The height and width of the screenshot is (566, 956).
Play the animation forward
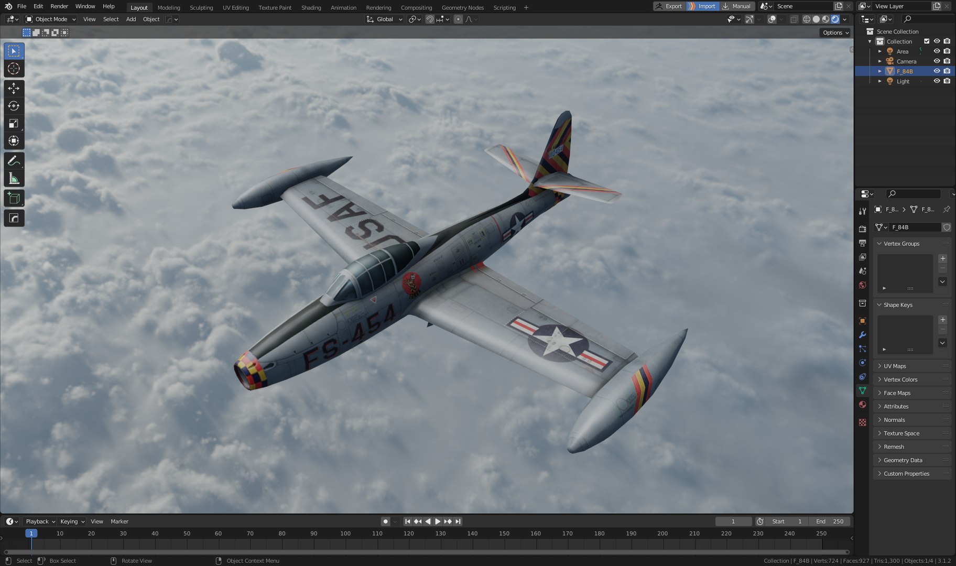(438, 521)
